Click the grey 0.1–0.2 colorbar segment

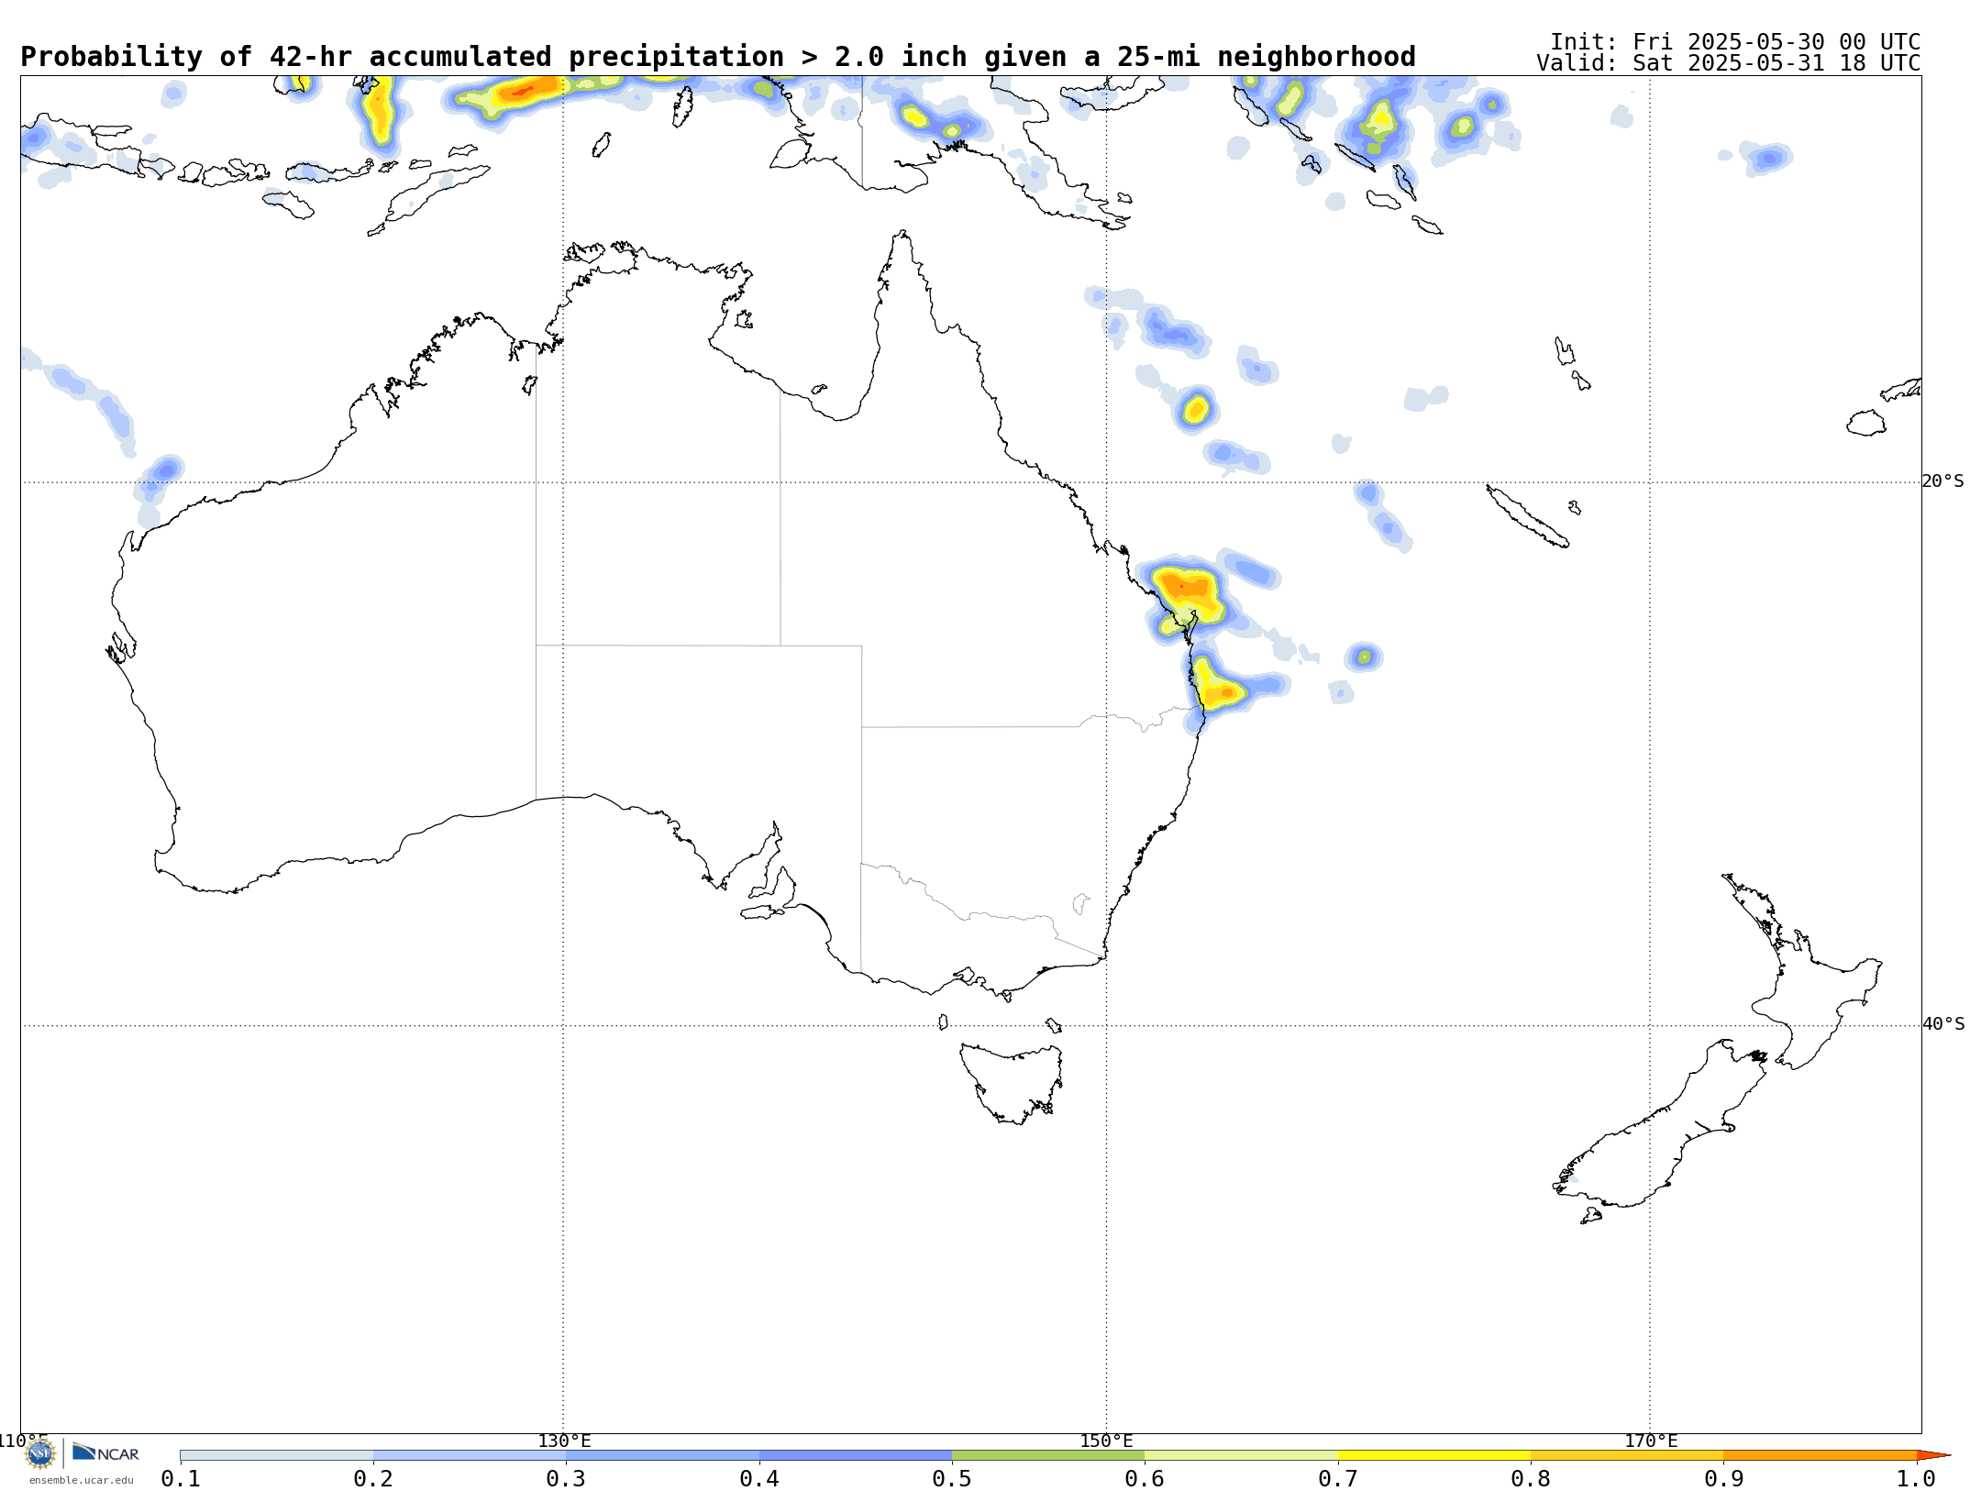(x=277, y=1455)
